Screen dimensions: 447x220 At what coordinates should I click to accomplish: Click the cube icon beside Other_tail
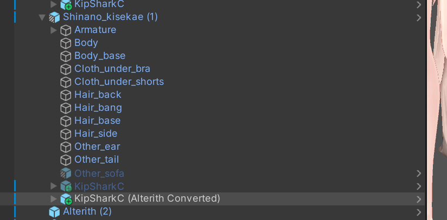coord(66,160)
